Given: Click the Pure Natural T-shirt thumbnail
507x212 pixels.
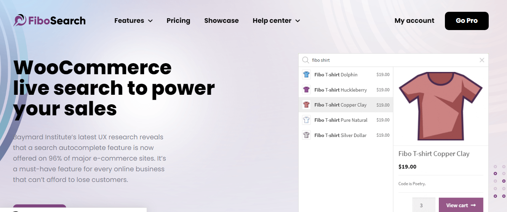Looking at the screenshot, I should (306, 120).
